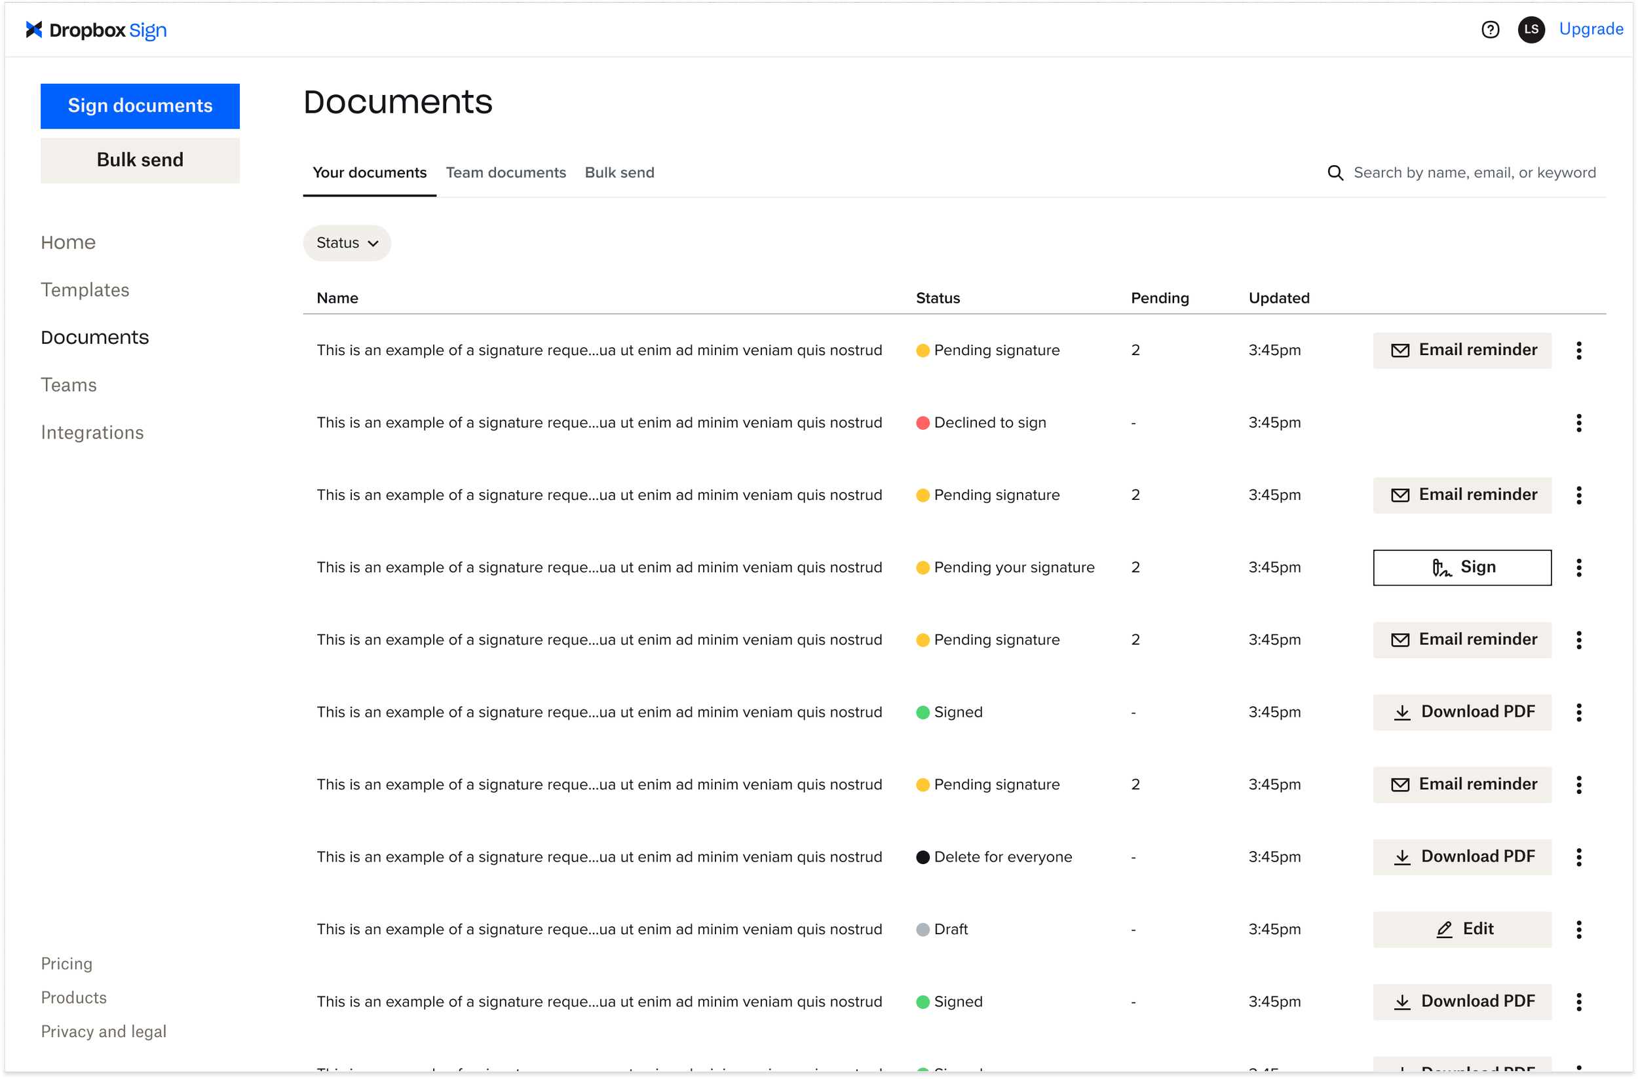Send Email reminder for first document

coord(1462,350)
